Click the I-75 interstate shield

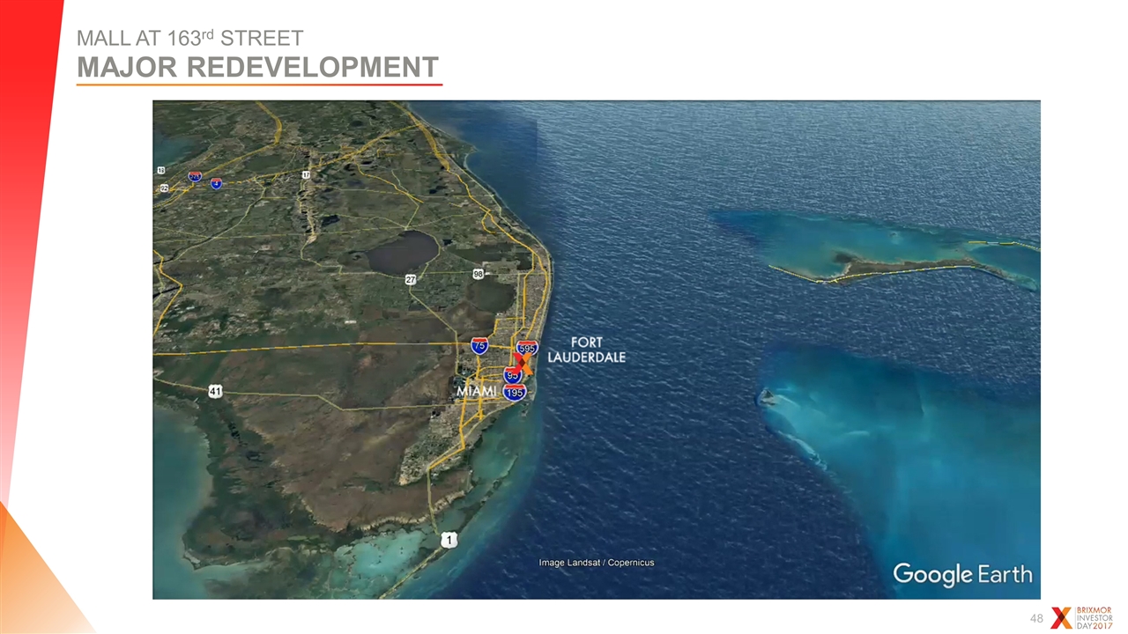click(480, 345)
